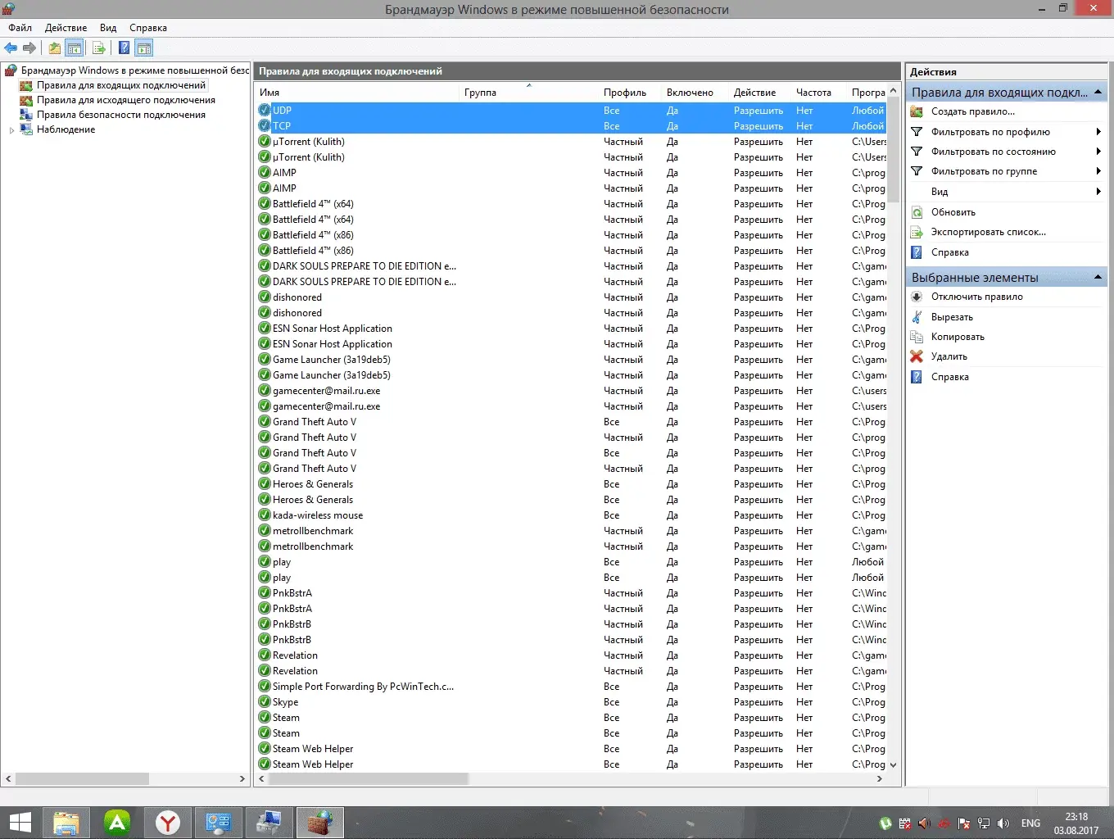Open the Фильтровать по профилю submenu arrow

coord(1098,132)
